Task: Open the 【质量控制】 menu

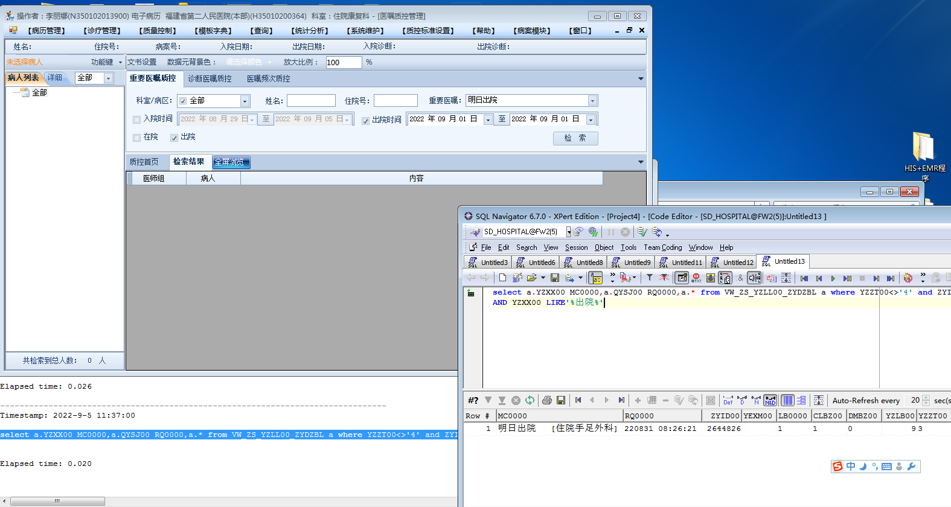Action: 158,31
